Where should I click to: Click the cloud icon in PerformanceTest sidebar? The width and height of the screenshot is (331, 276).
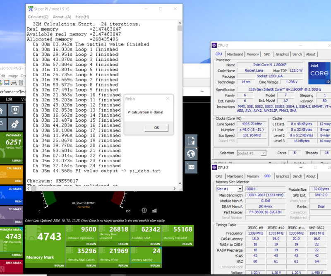2,124
